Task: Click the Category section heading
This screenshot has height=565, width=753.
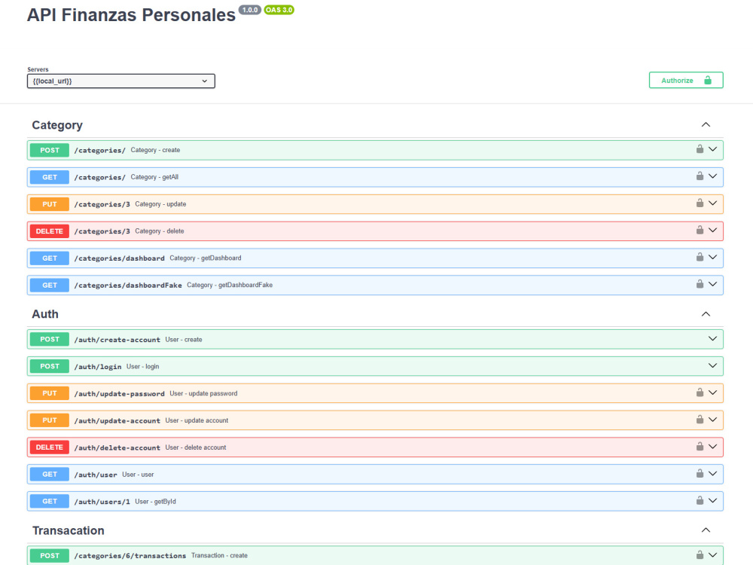Action: point(57,125)
